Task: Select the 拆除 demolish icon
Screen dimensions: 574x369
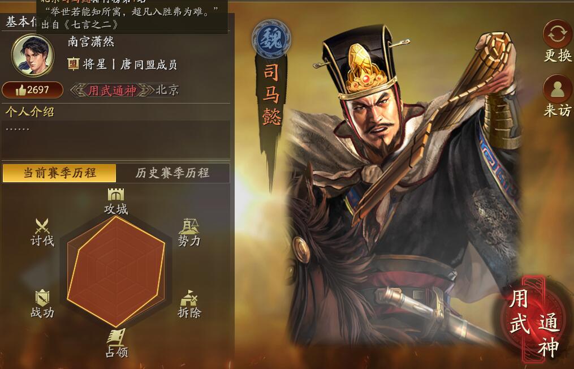Action: click(x=189, y=298)
